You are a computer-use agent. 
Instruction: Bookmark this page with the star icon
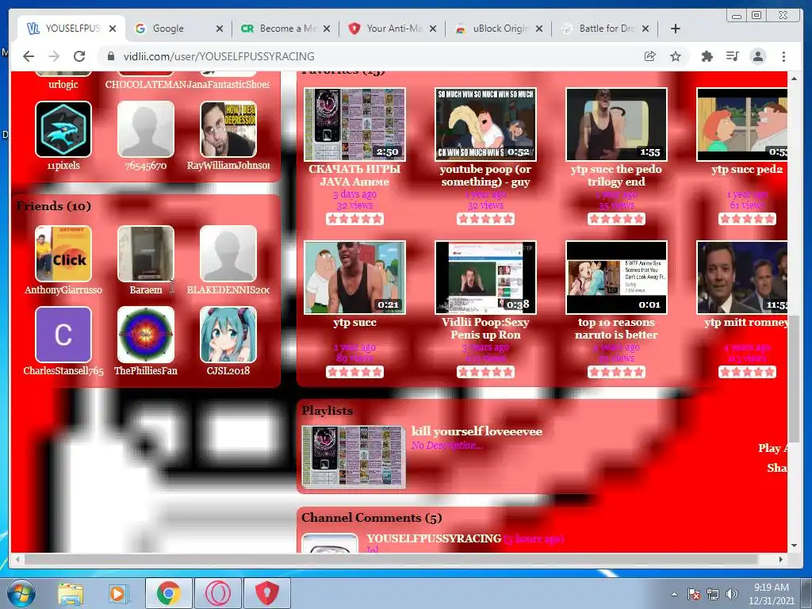tap(676, 56)
